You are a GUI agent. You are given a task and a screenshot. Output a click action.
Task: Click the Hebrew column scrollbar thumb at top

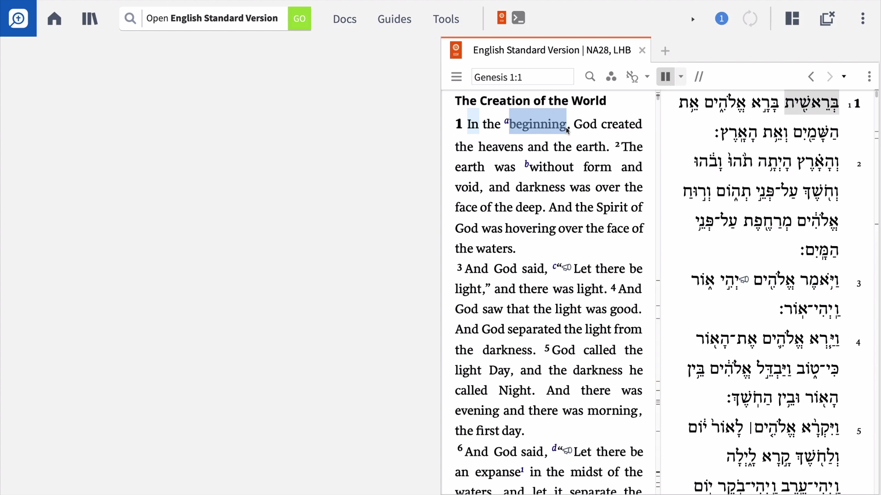(x=876, y=94)
